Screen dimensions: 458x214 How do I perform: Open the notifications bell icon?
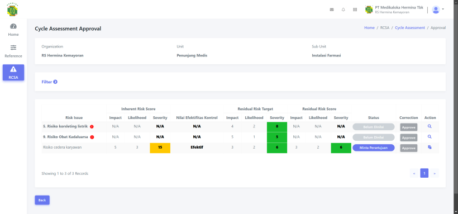(343, 9)
